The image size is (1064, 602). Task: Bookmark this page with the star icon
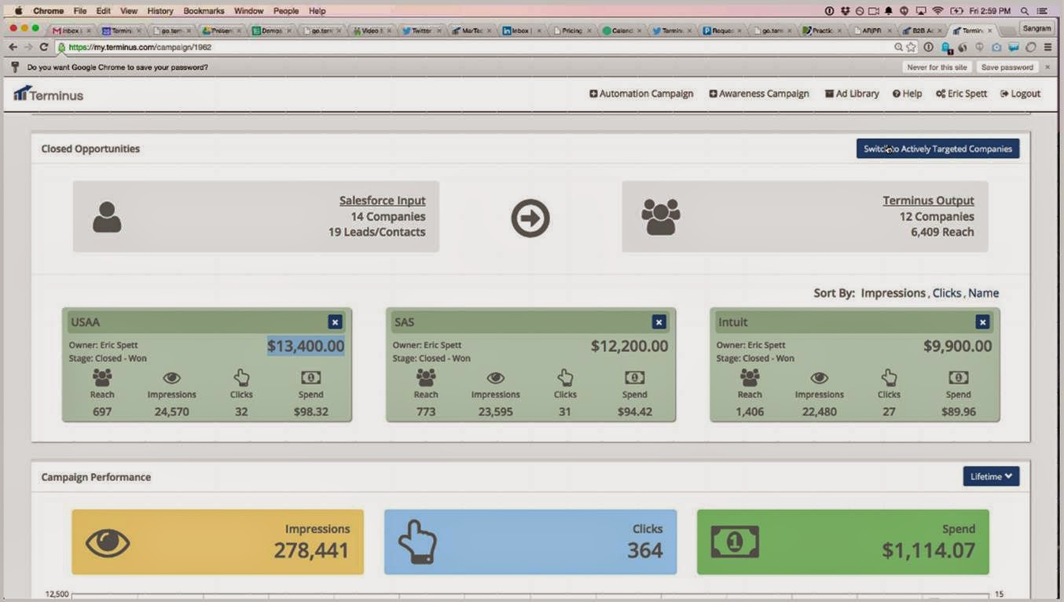click(x=912, y=47)
